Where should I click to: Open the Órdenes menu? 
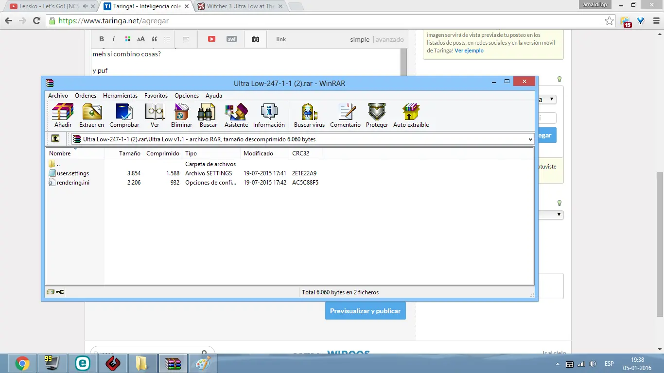pyautogui.click(x=86, y=96)
